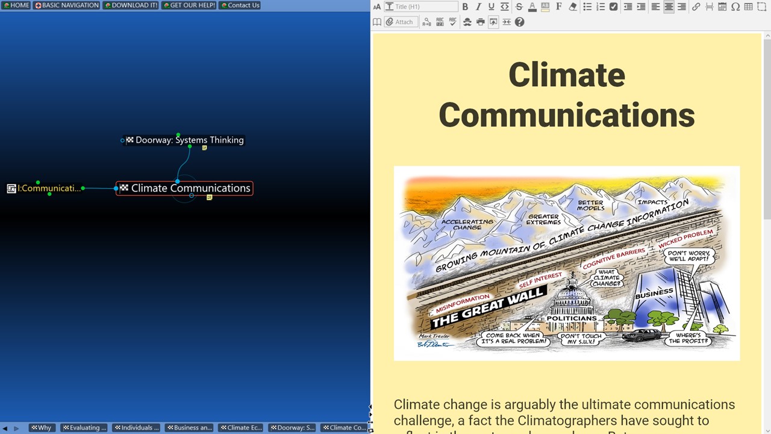Toggle left text alignment
The width and height of the screenshot is (771, 434).
click(x=655, y=7)
